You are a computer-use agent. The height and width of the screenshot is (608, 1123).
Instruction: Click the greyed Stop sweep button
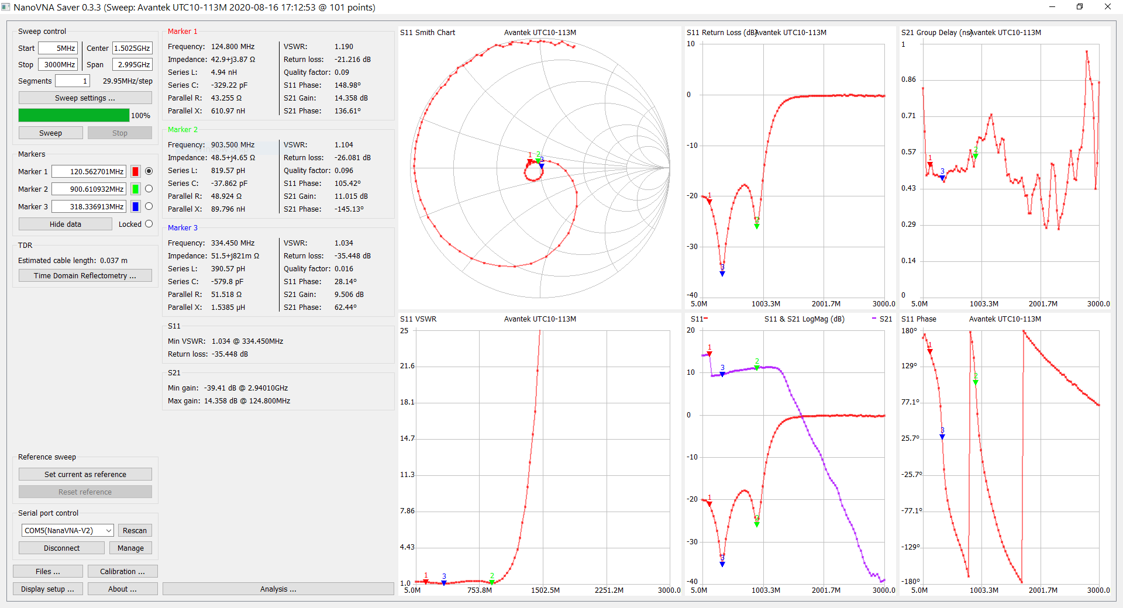(120, 133)
